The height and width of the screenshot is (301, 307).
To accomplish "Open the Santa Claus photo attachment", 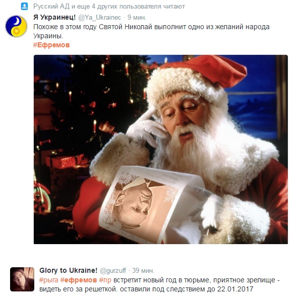I will pyautogui.click(x=161, y=149).
